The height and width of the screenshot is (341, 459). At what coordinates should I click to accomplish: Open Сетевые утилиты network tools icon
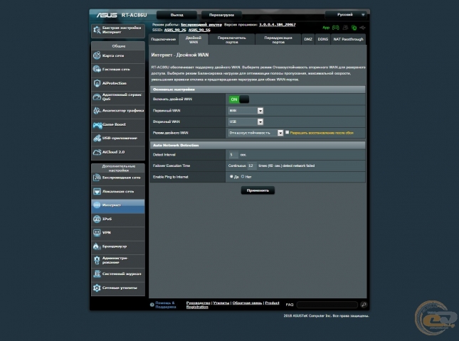pyautogui.click(x=97, y=288)
